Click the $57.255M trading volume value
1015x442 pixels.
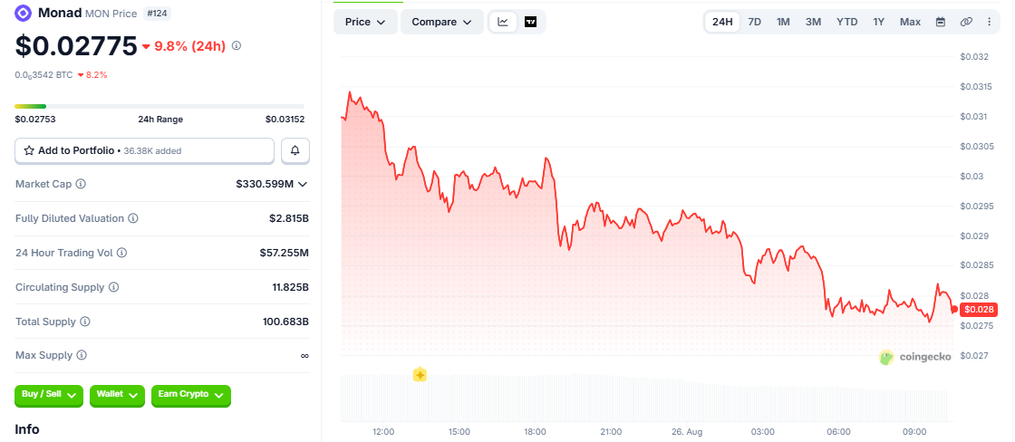click(x=285, y=253)
